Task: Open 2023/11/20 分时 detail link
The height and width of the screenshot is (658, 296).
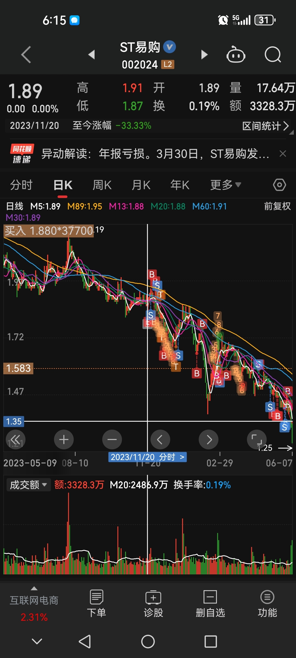Action: [x=147, y=457]
